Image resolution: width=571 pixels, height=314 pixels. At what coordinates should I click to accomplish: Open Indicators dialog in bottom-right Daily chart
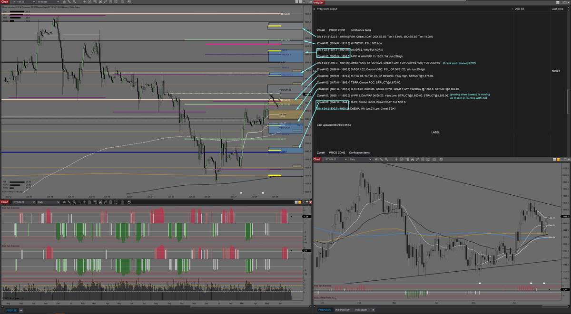point(417,159)
